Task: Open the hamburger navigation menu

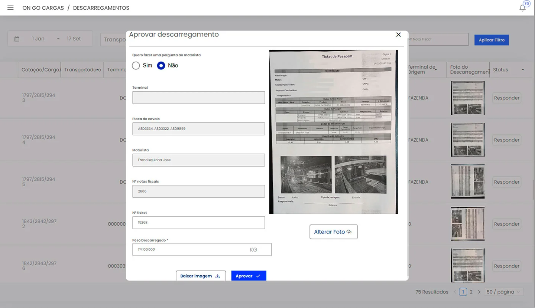Action: 10,8
